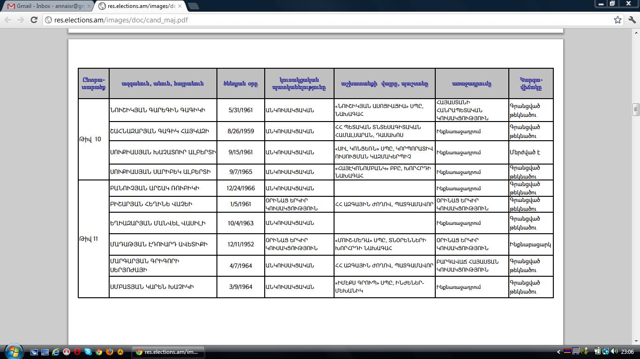Open Chrome's wrench settings menu
Screen dimensions: 640x359
632,20
